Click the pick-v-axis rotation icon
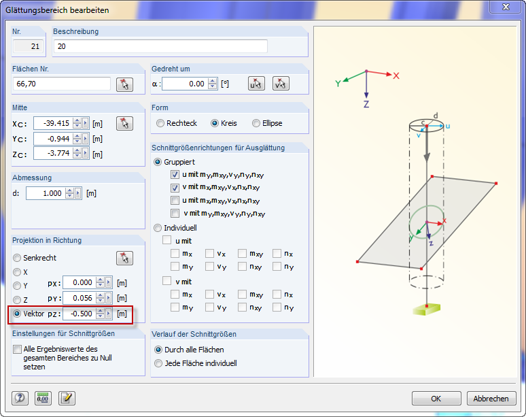Image resolution: width=526 pixels, height=417 pixels. [x=281, y=84]
